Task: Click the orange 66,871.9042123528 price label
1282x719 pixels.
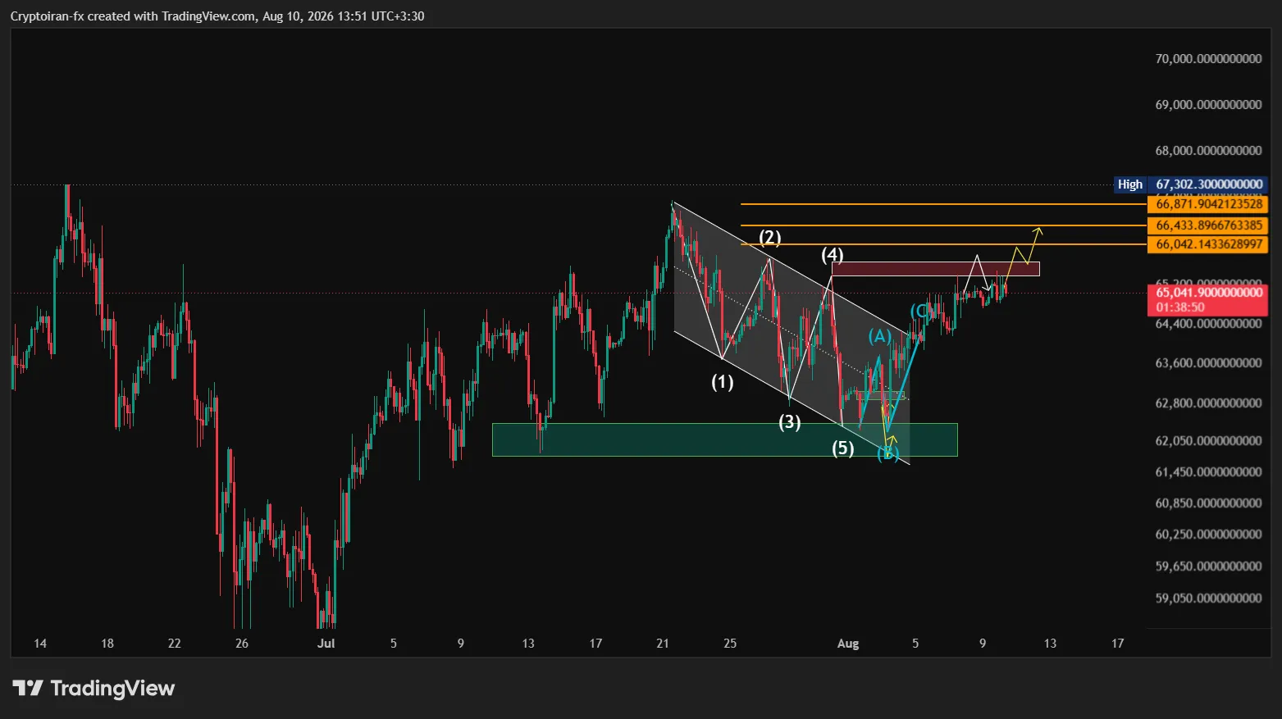Action: [1209, 204]
